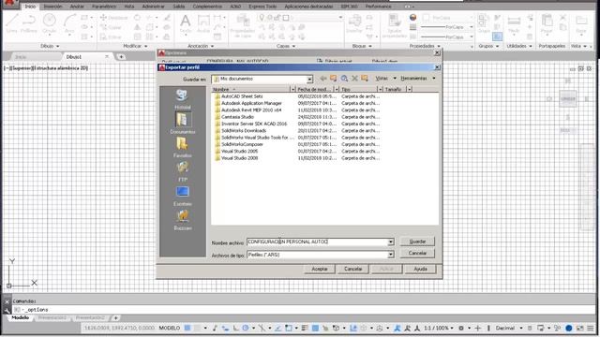Click Guardar to save the profile

tap(417, 242)
